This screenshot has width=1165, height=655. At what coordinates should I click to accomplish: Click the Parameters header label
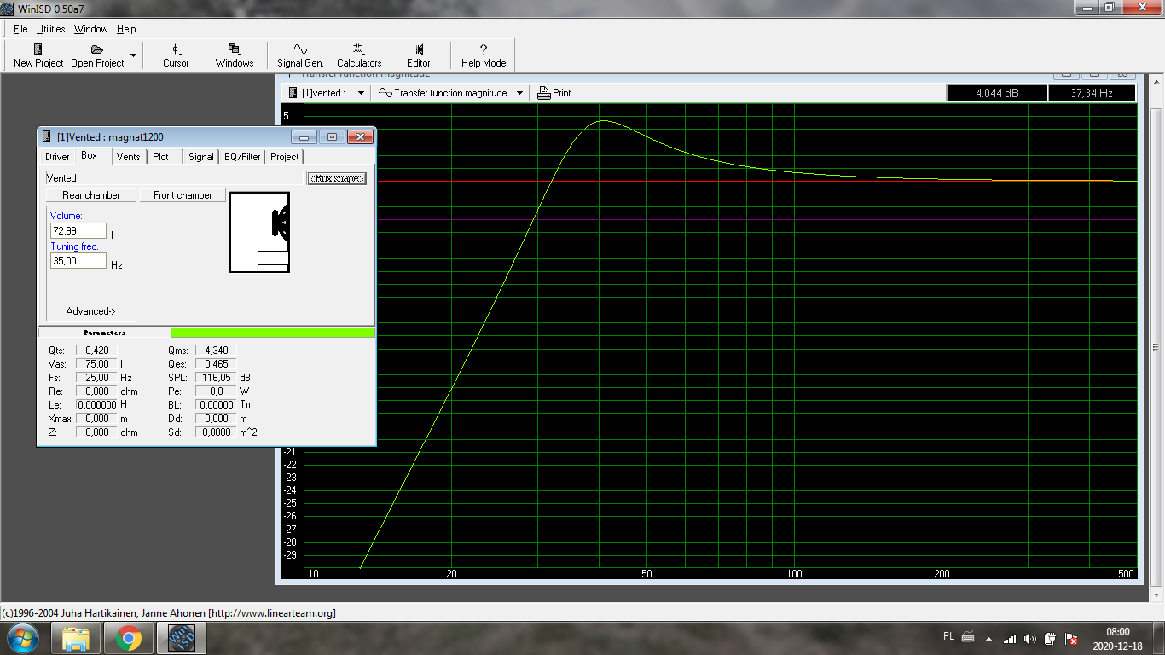click(104, 333)
